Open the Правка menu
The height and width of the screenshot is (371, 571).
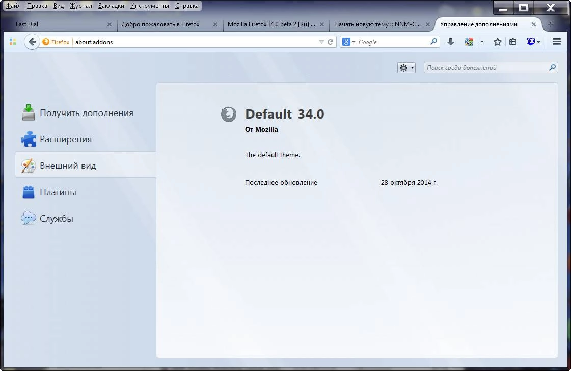pyautogui.click(x=37, y=6)
